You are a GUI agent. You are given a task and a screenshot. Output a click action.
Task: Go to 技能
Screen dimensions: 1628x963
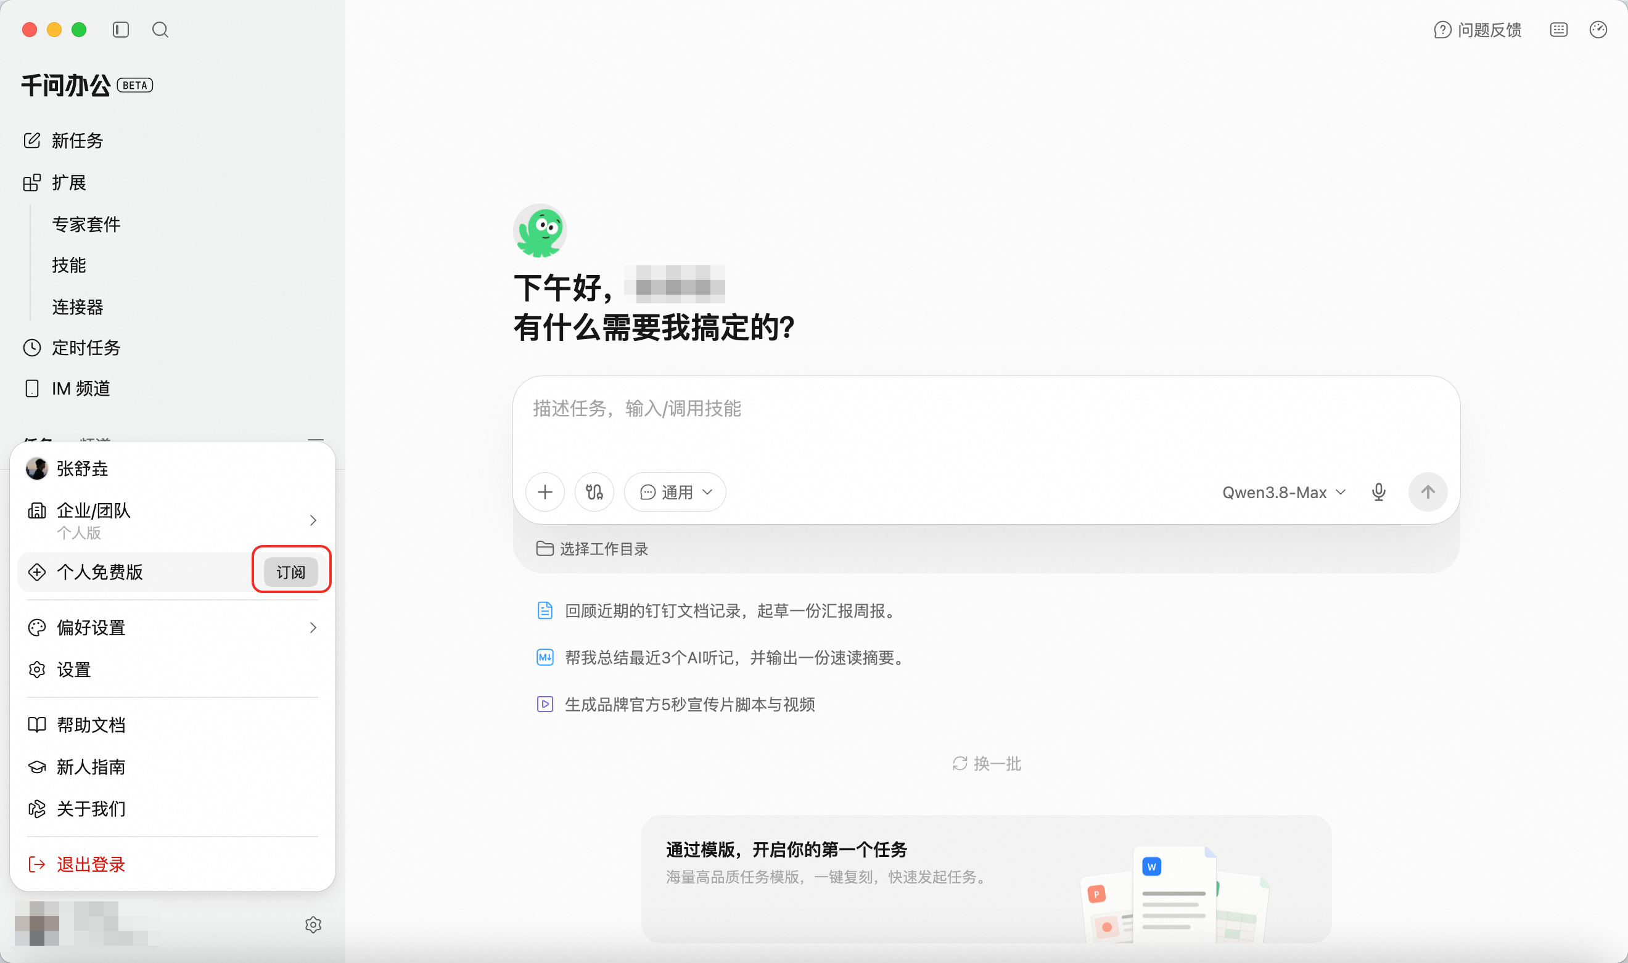[x=69, y=265]
